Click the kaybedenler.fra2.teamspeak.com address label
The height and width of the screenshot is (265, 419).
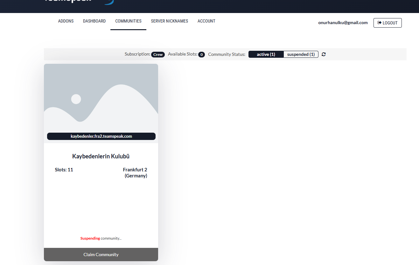coord(101,136)
